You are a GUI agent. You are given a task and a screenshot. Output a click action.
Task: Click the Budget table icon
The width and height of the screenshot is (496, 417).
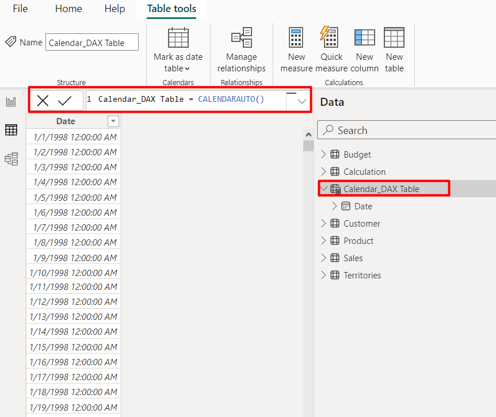point(335,154)
